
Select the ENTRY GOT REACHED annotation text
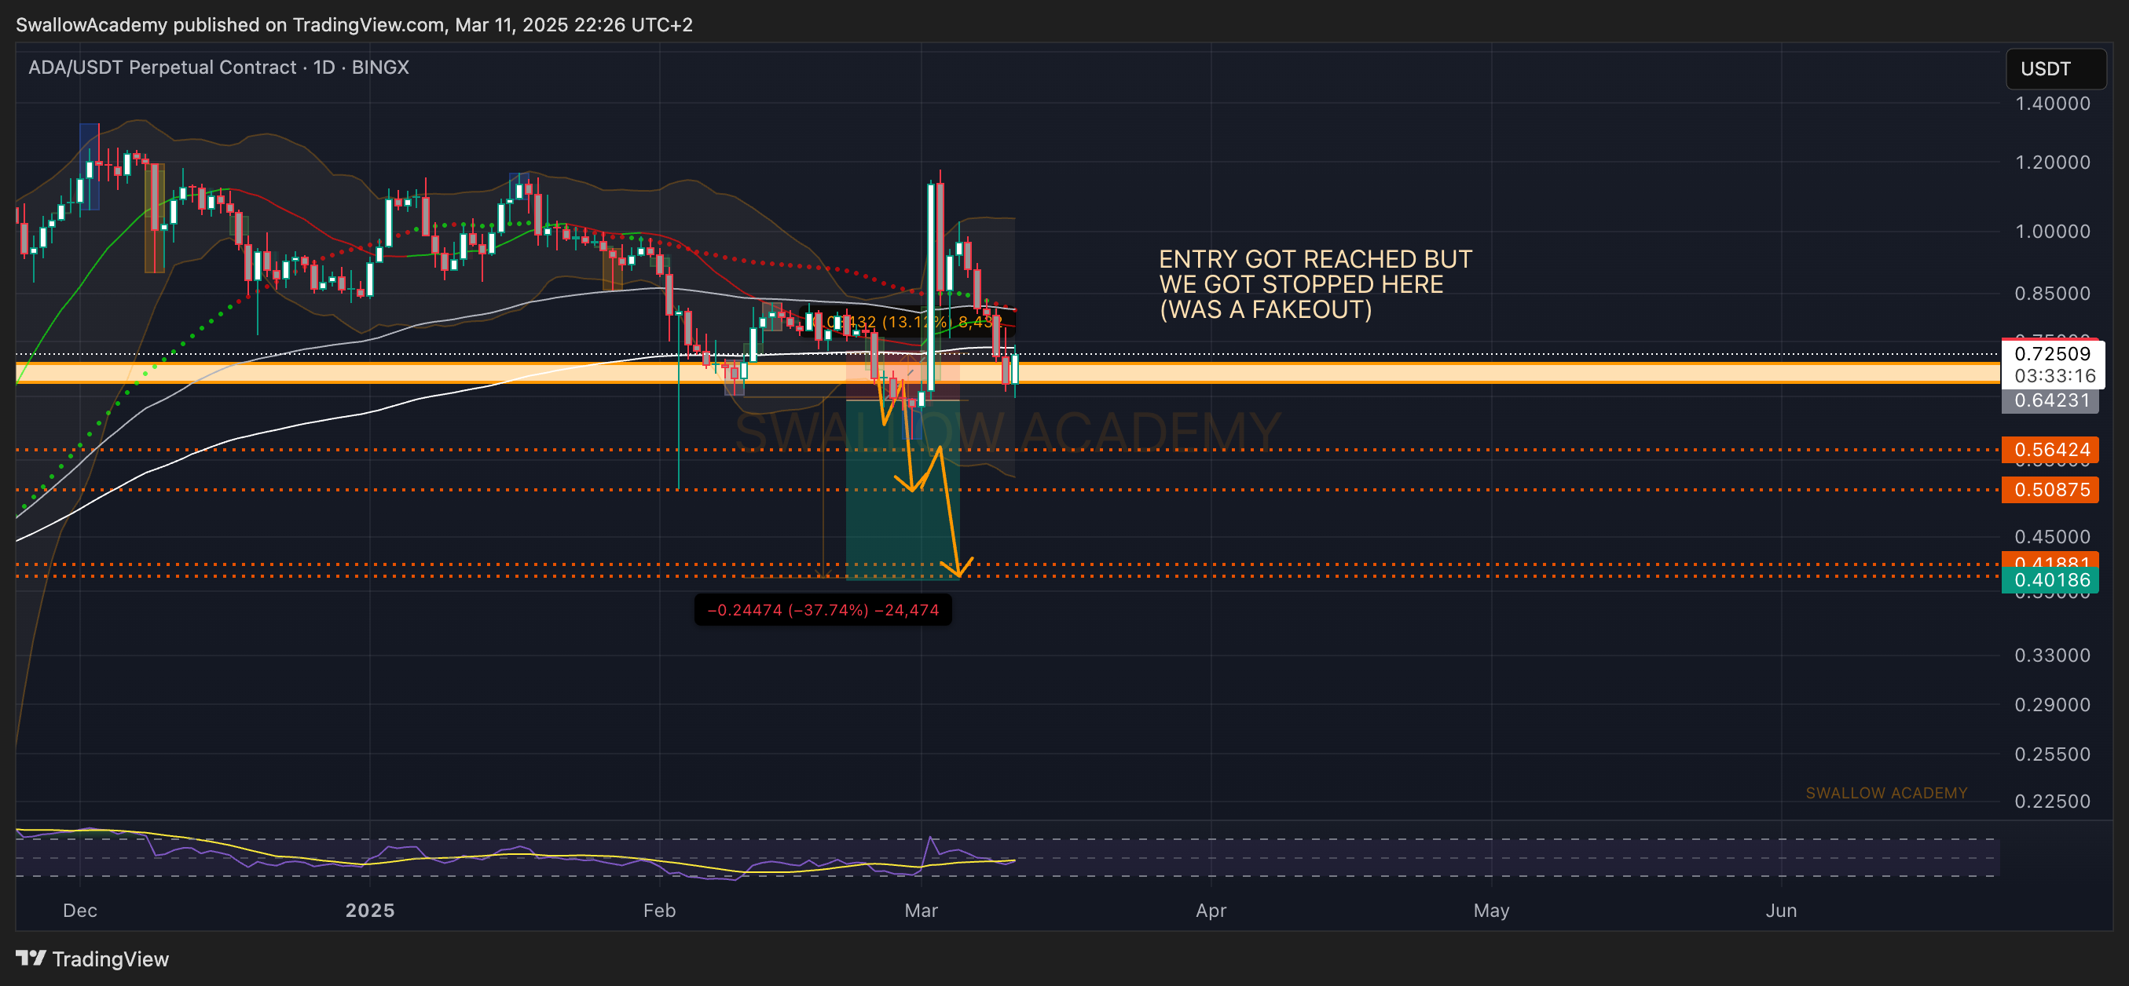pyautogui.click(x=1316, y=284)
